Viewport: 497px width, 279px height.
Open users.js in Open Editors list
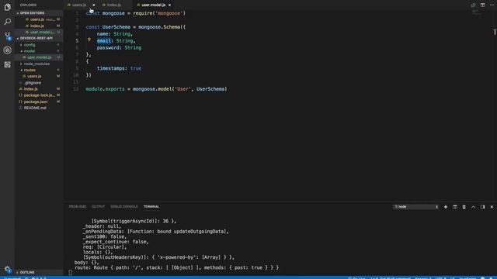pos(40,19)
